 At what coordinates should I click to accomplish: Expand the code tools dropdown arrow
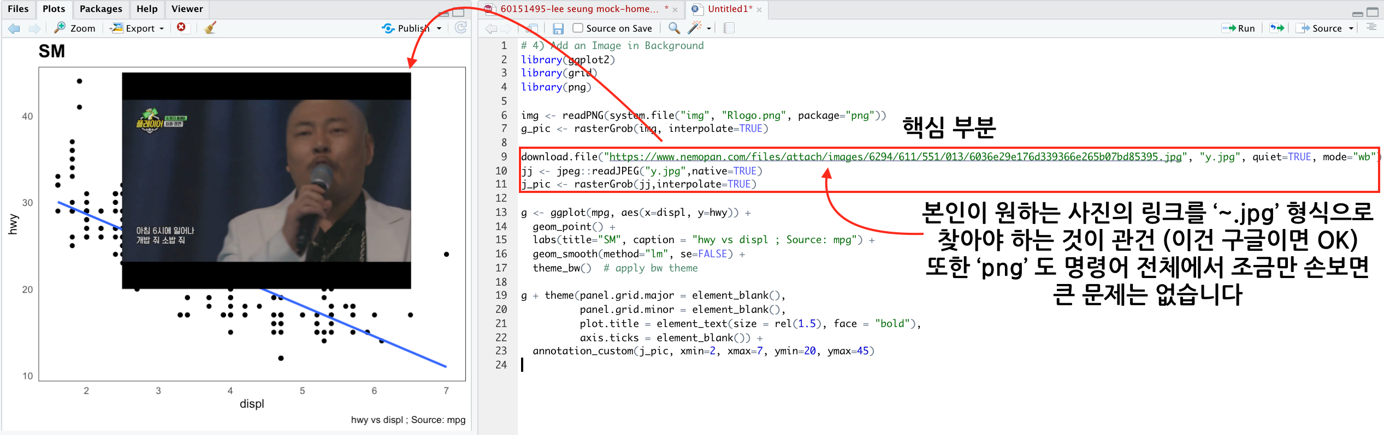click(x=709, y=28)
